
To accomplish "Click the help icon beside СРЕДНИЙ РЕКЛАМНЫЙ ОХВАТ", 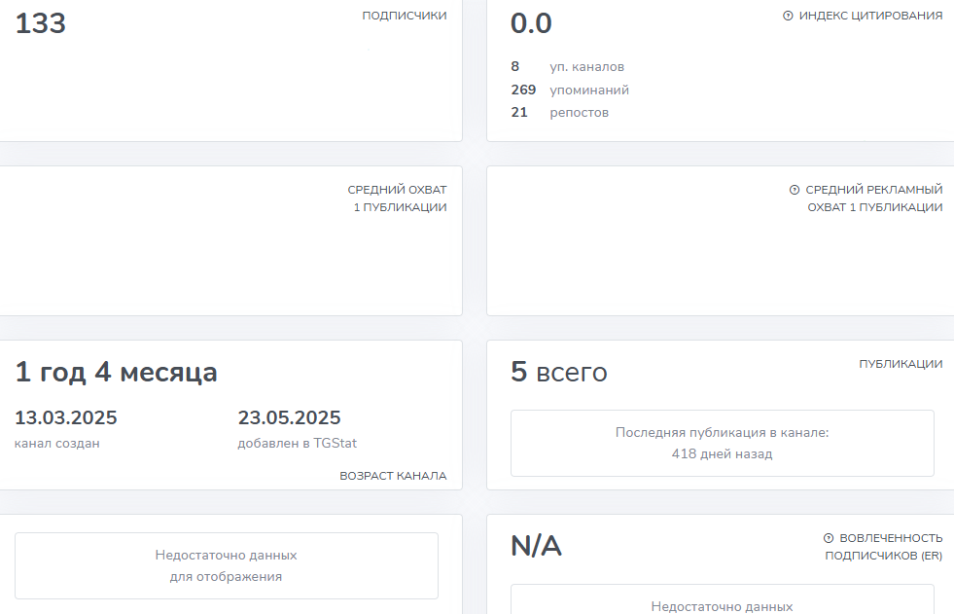I will pyautogui.click(x=795, y=190).
